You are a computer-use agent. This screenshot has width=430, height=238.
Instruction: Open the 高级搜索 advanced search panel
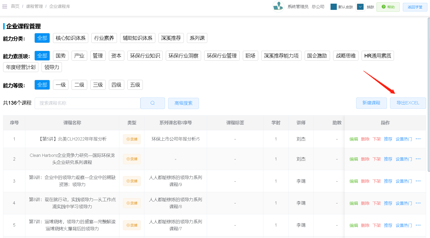coord(183,103)
